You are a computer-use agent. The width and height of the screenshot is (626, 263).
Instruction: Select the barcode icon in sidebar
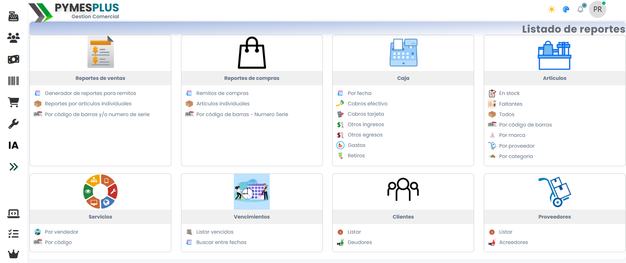pyautogui.click(x=13, y=81)
